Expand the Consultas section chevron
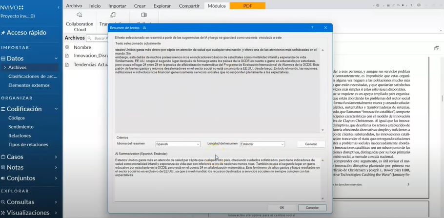 56,202
